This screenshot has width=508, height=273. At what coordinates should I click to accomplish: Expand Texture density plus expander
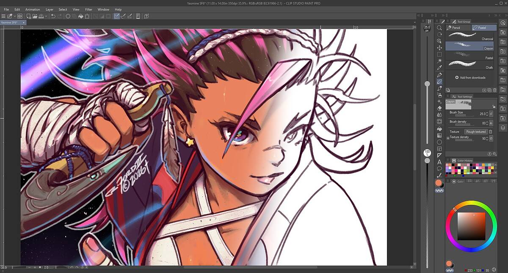(448, 138)
